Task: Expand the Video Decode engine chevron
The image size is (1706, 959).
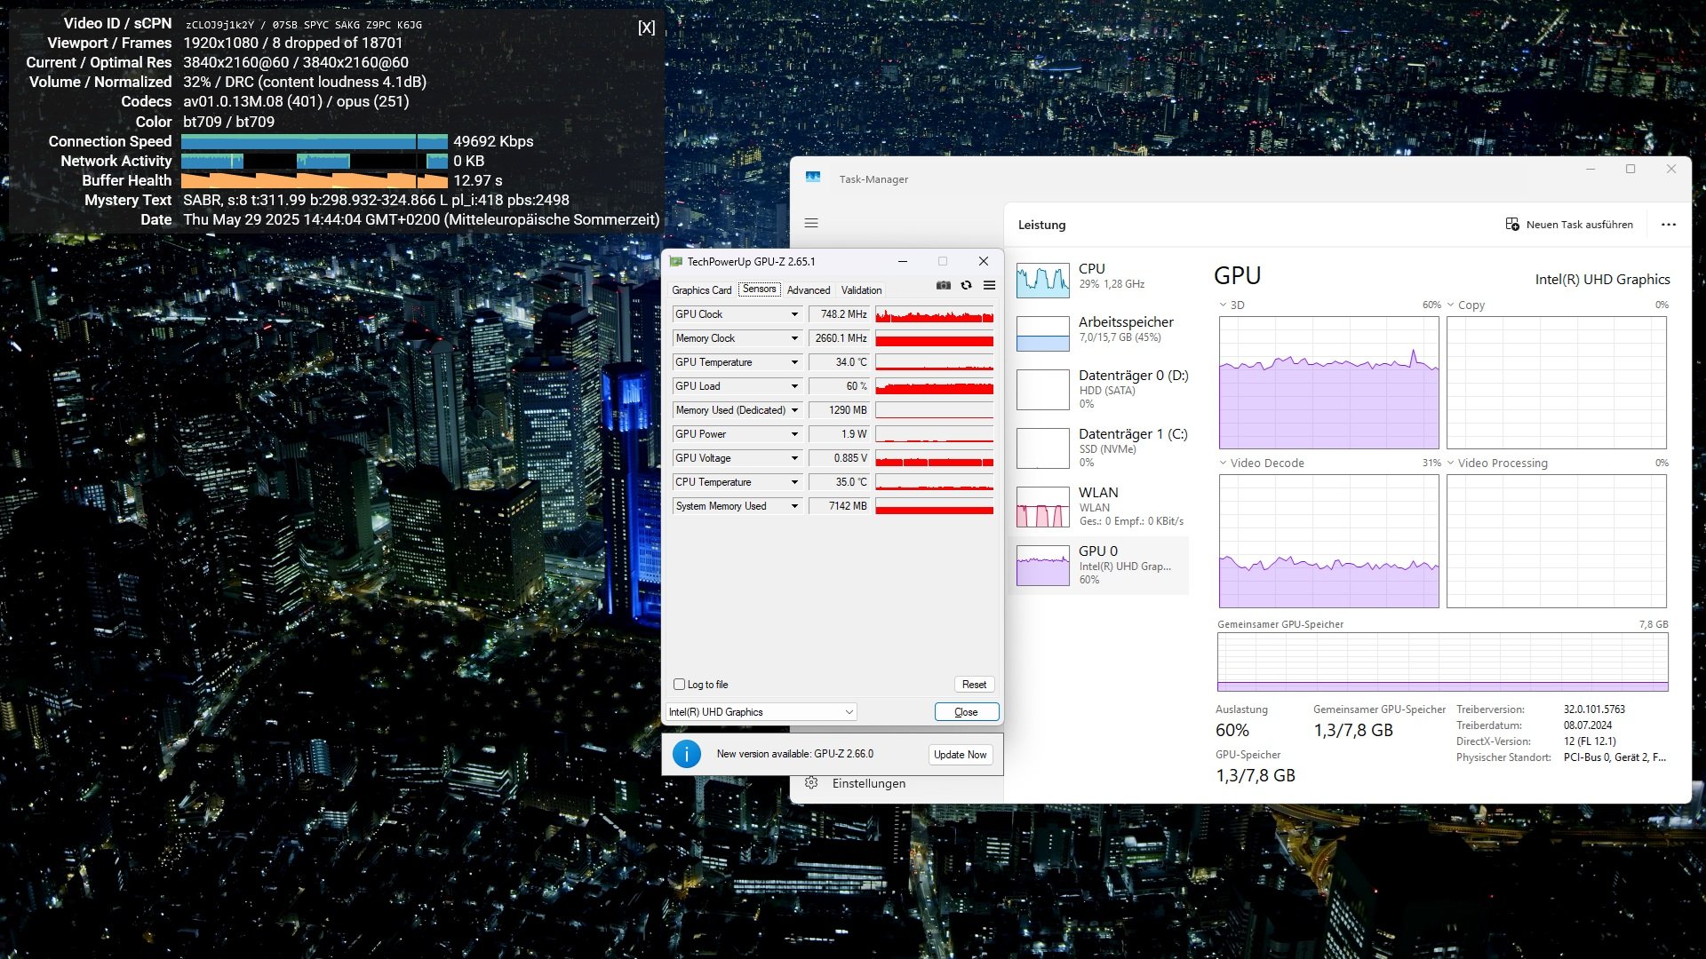Action: coord(1223,463)
